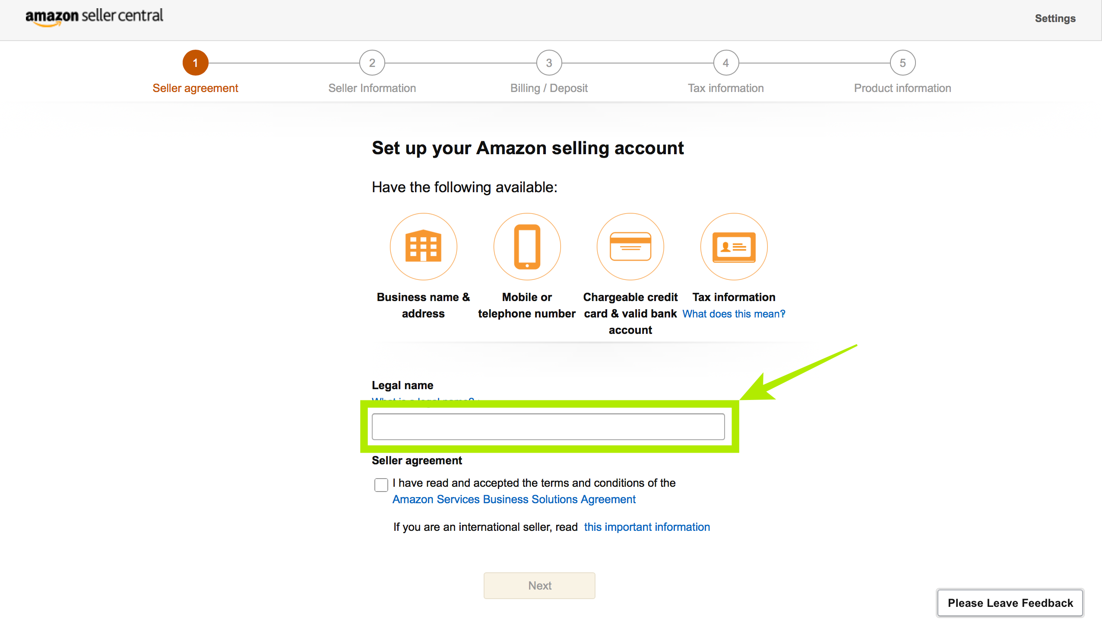Screen dimensions: 1102x625
Task: Select step 2 circle in progress bar
Action: 372,63
